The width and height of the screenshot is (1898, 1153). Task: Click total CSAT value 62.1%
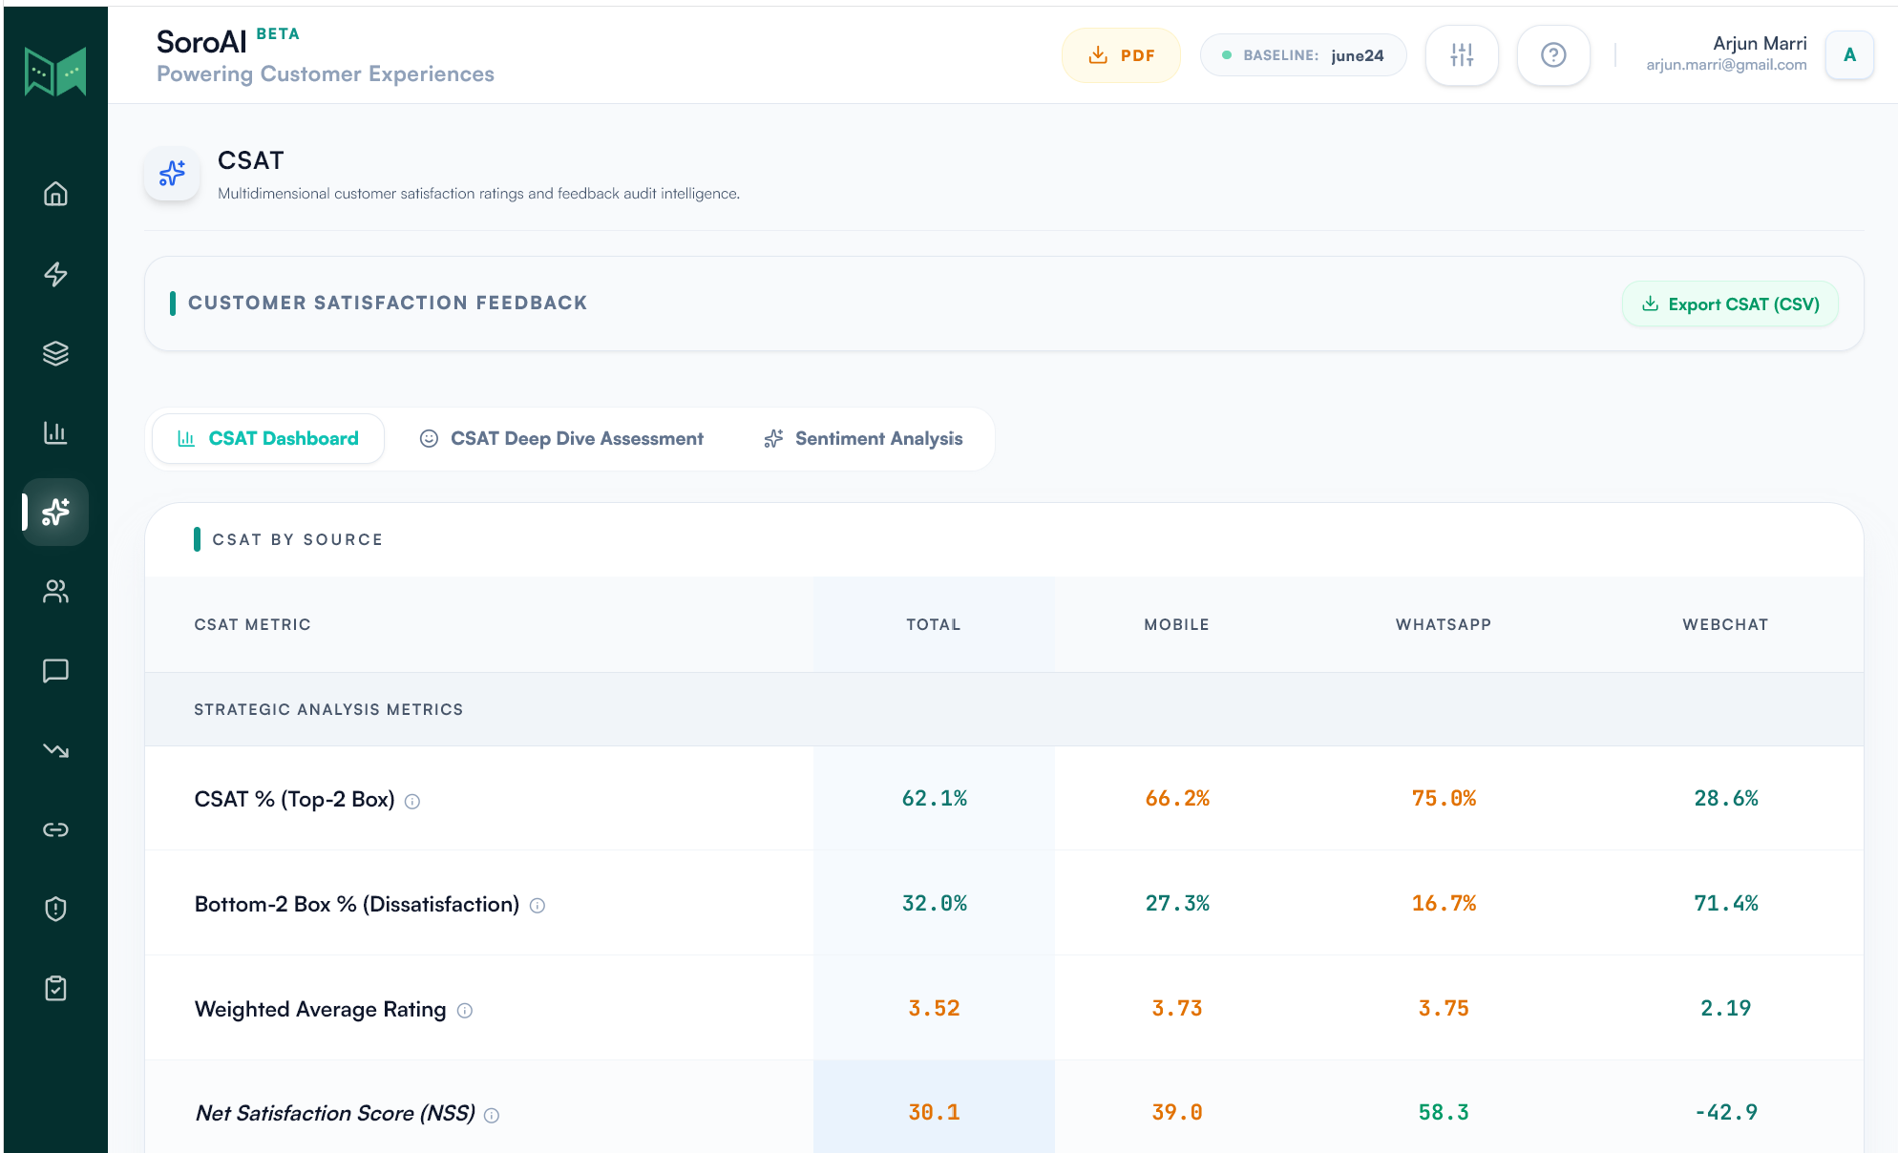(934, 799)
